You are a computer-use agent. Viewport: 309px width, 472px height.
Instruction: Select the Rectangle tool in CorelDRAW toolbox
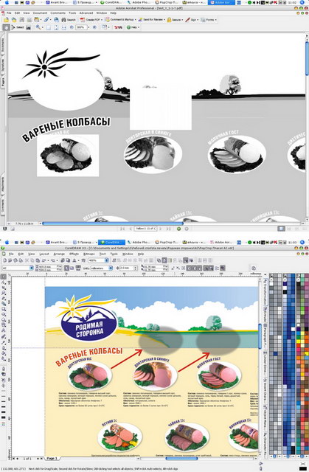click(4, 309)
